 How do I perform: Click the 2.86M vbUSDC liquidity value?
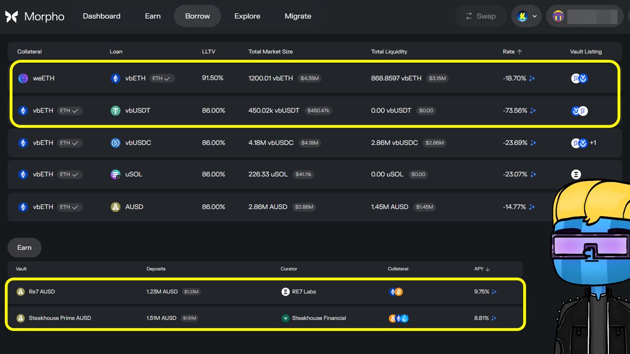click(x=394, y=143)
